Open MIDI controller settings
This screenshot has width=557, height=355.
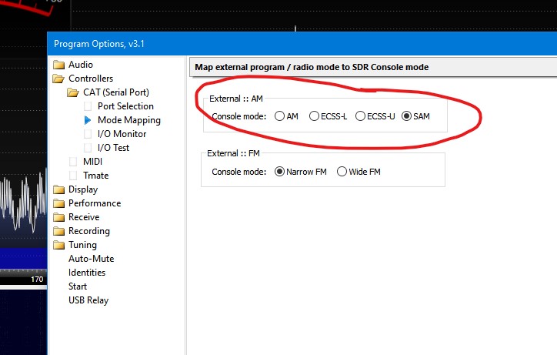92,162
